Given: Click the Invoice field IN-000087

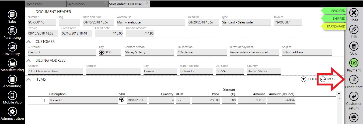Looking at the screenshot, I should click(x=288, y=22).
